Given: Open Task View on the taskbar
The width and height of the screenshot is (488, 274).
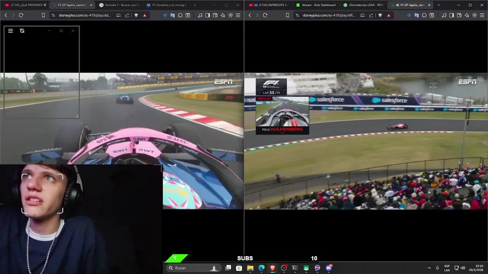Looking at the screenshot, I should pos(228,268).
